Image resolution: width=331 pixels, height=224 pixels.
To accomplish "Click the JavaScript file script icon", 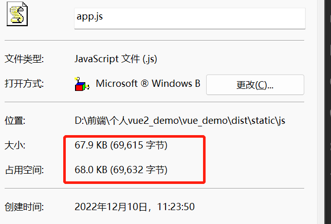I will 17,14.
